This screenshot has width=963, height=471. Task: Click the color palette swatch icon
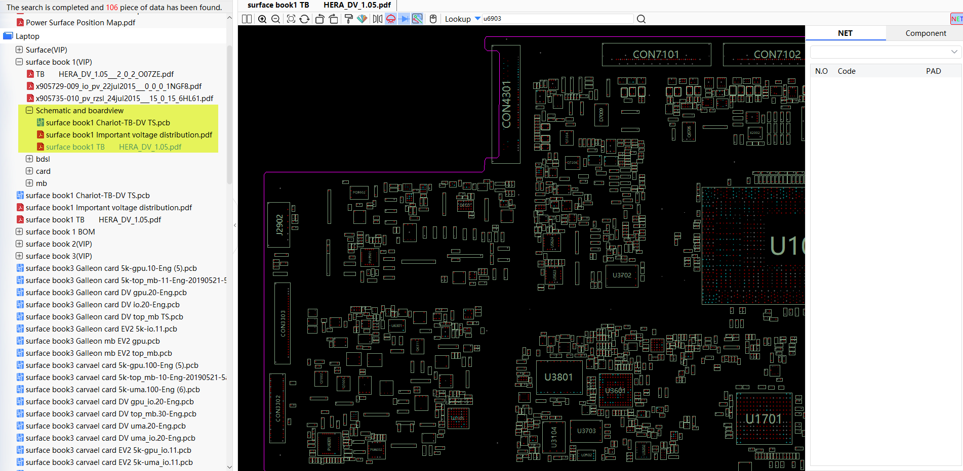click(362, 19)
